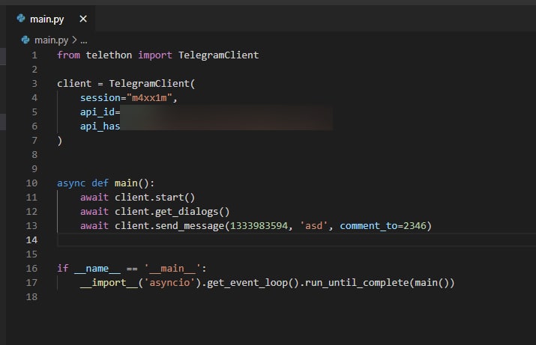The width and height of the screenshot is (536, 345).
Task: Click the 'api_has' parameter text
Action: [100, 126]
